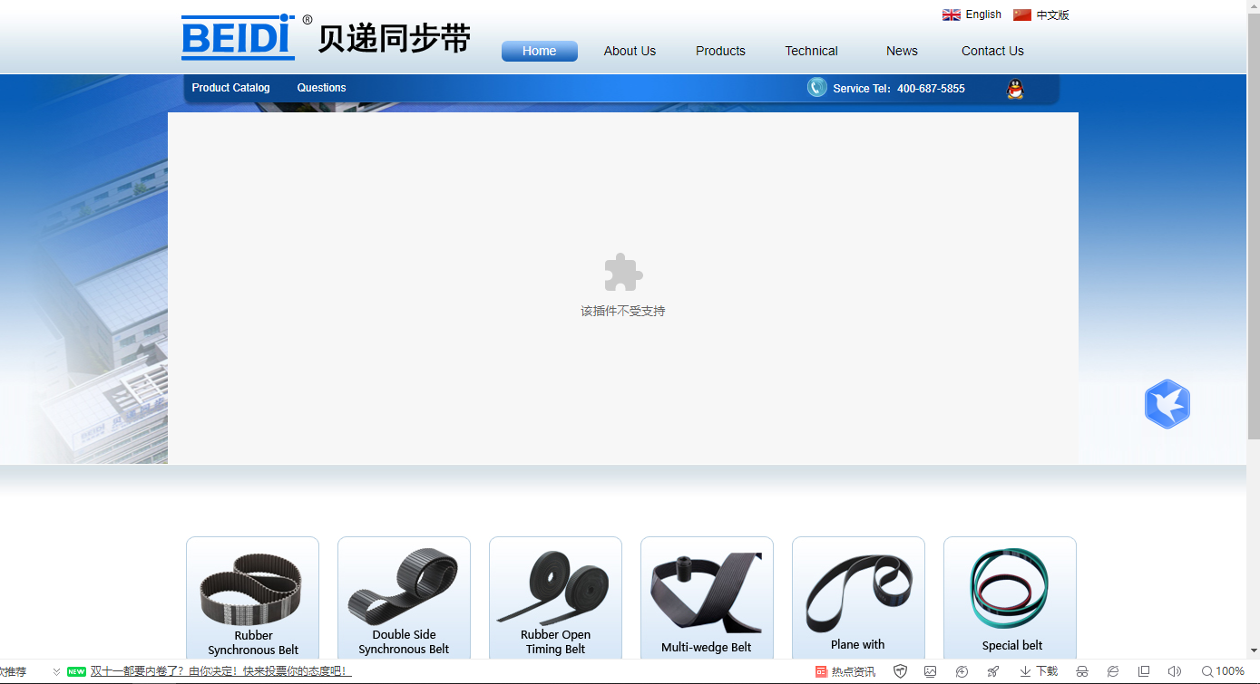Switch language to English flag icon
This screenshot has width=1260, height=684.
951,14
